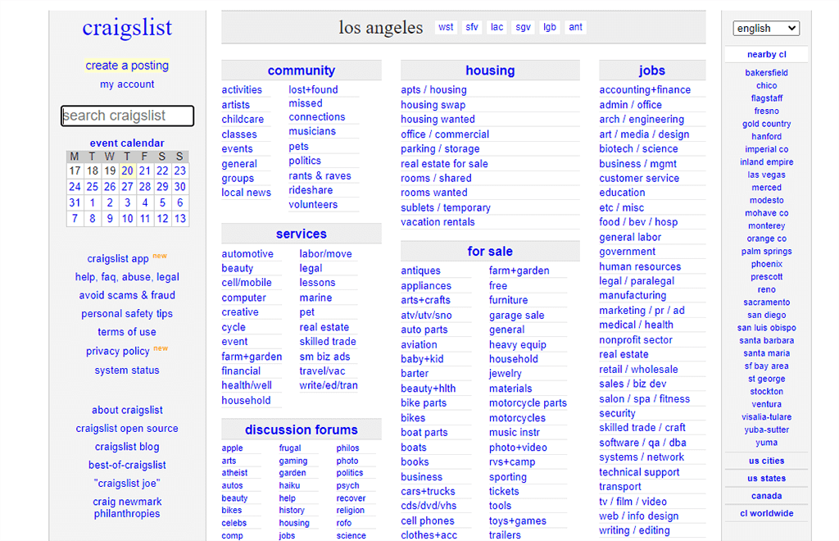The image size is (839, 541).
Task: Visit best-of-craigslist
Action: [x=127, y=465]
